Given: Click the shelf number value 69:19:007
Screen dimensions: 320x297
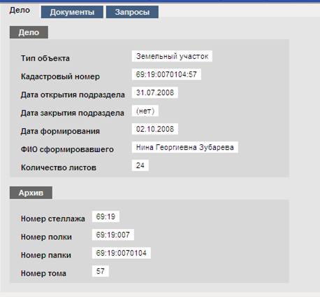Looking at the screenshot, I should pyautogui.click(x=113, y=235).
